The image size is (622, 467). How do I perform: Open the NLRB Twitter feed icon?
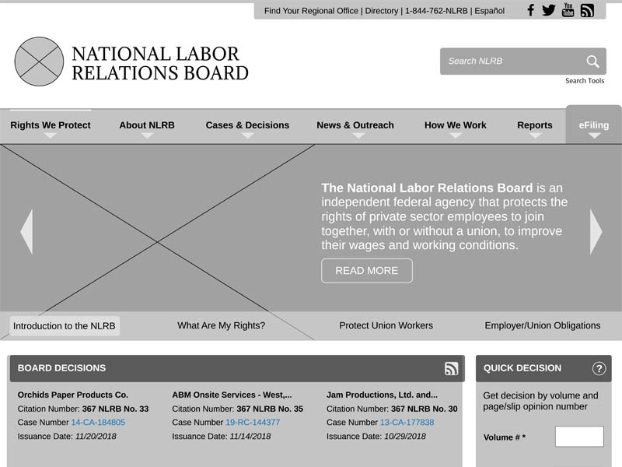coord(549,10)
